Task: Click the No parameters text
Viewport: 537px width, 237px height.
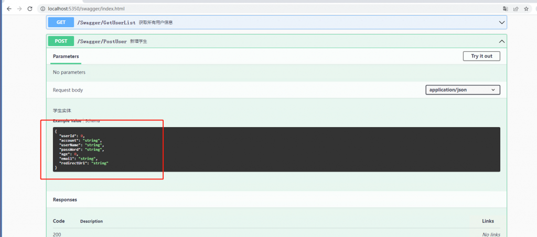Action: point(69,72)
